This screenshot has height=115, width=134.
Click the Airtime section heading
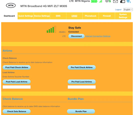[7, 51]
